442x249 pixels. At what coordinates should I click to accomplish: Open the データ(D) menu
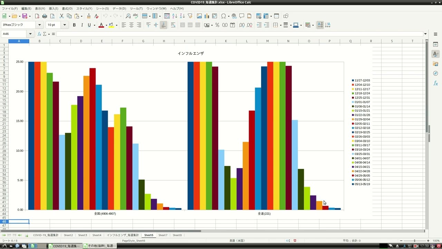[x=119, y=8]
